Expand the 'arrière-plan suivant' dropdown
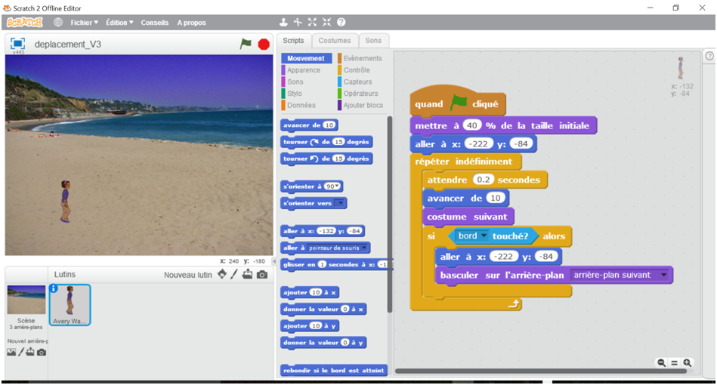This screenshot has width=717, height=385. 664,276
